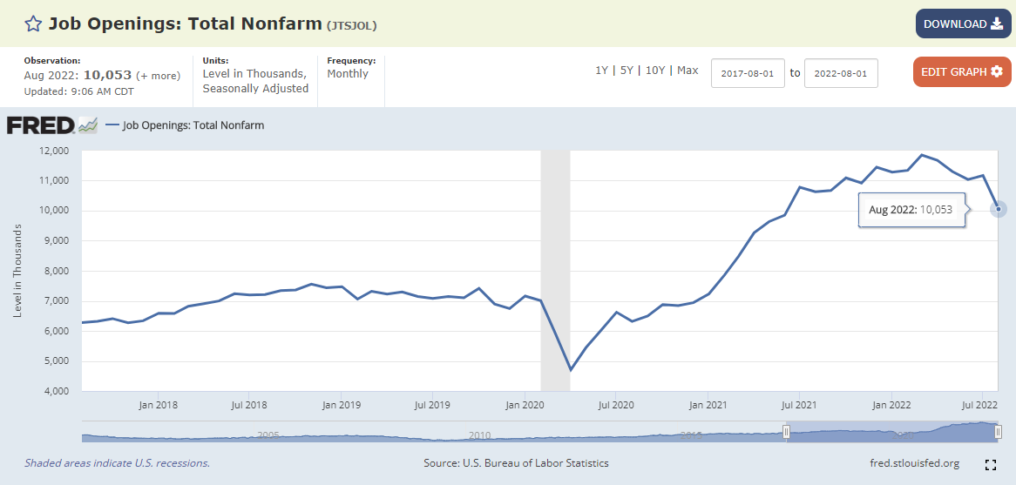Select the 5Y date range
The height and width of the screenshot is (485, 1016).
point(627,71)
